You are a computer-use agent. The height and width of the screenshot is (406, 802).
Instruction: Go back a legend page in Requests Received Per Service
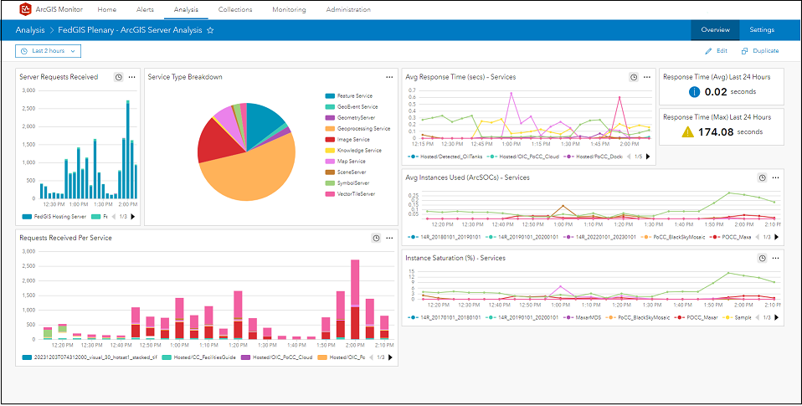371,357
